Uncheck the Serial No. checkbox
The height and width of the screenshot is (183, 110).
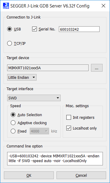34,29
